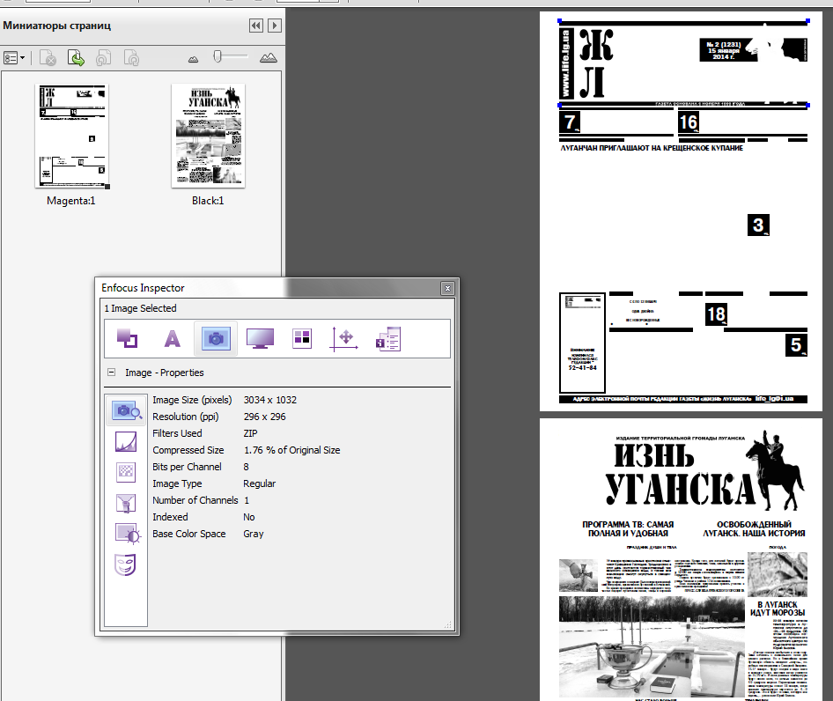Click the 'Black:1' thumbnail label
The image size is (833, 701).
pyautogui.click(x=208, y=201)
